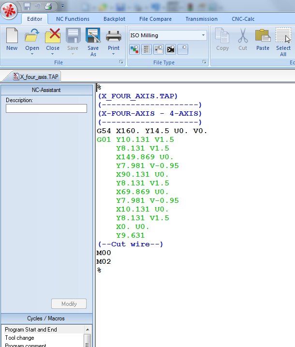This screenshot has width=295, height=347.
Task: Open the File group dialog launcher
Action: point(121,62)
